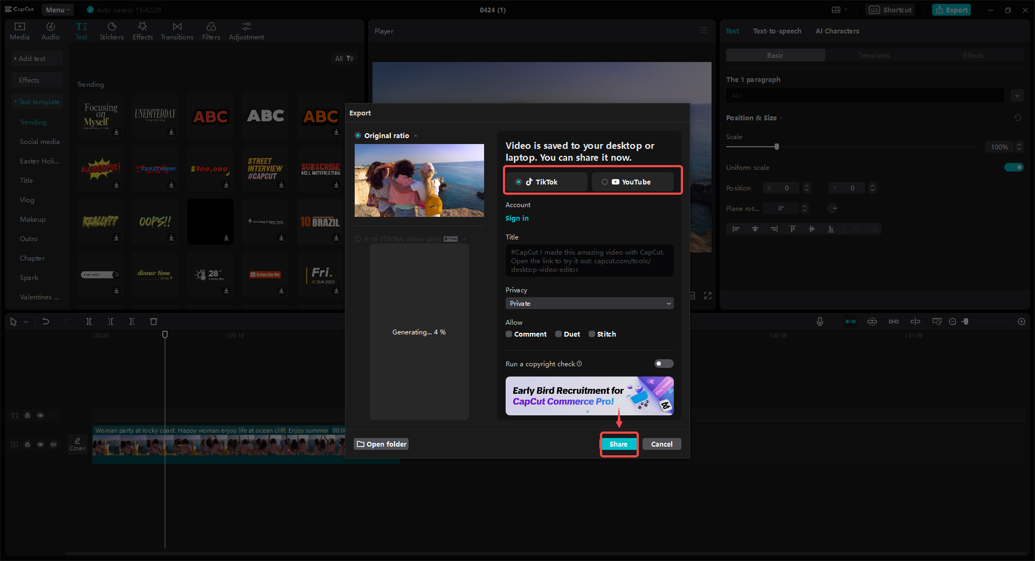
Task: Expand the Add text section
Action: tap(37, 58)
